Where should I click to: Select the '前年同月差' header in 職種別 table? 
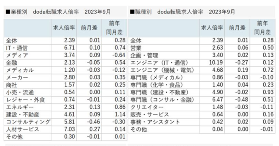tap(262, 28)
